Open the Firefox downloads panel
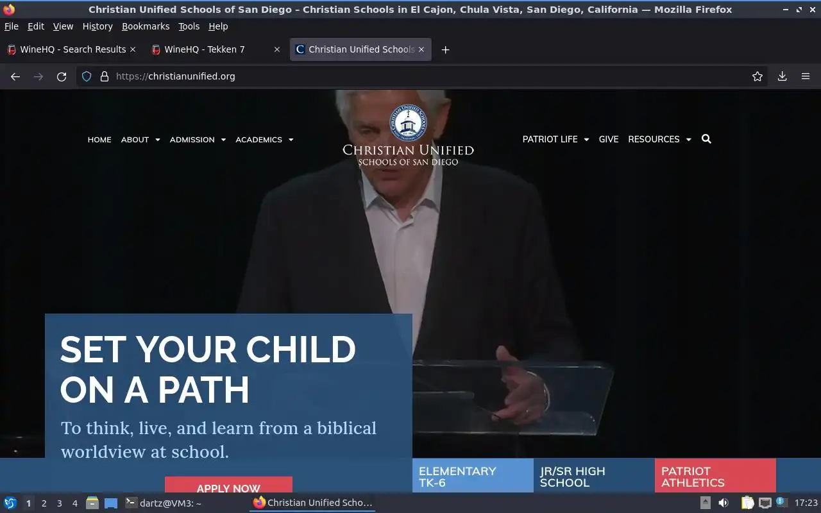 (782, 76)
